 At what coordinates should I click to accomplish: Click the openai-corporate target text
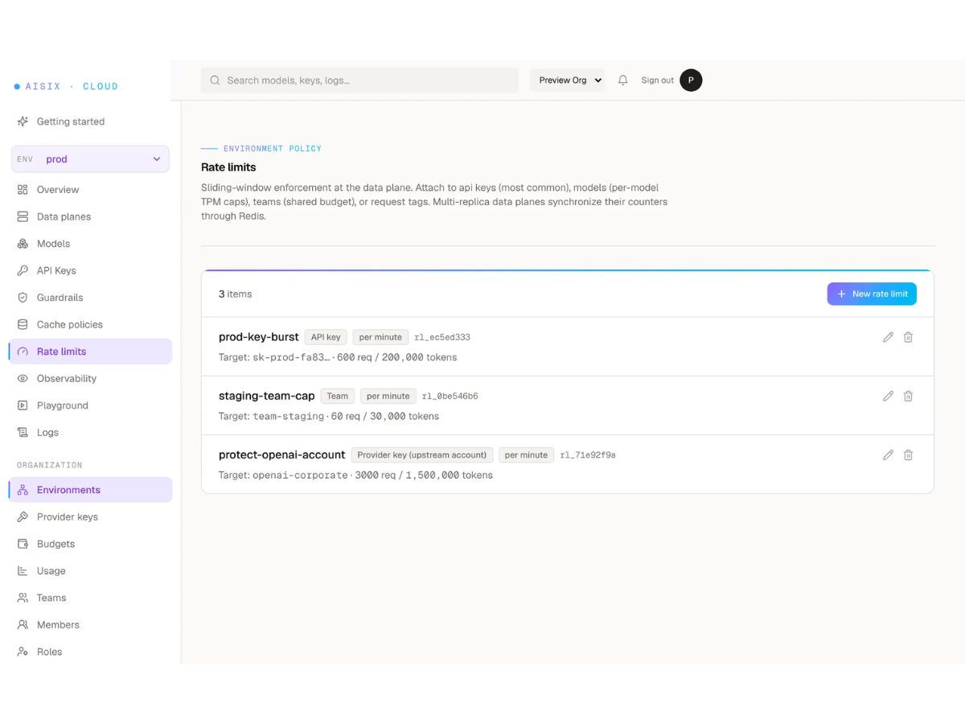[300, 475]
